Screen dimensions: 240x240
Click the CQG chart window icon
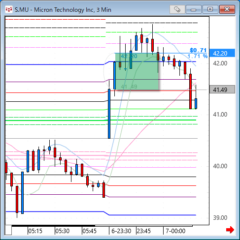[9, 9]
